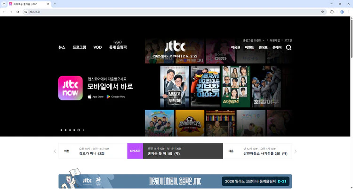The width and height of the screenshot is (353, 189).
Task: Close the JTBC browser tab
Action: [48, 4]
